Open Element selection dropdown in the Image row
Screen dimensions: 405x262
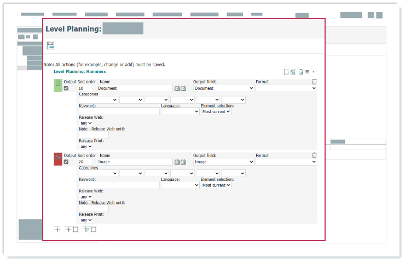[216, 185]
